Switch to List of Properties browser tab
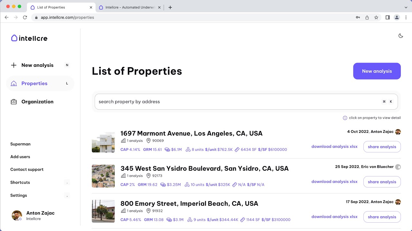Image resolution: width=412 pixels, height=231 pixels. pos(61,7)
